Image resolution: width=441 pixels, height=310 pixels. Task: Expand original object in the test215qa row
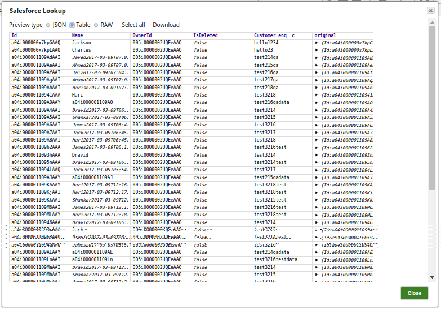317,65
